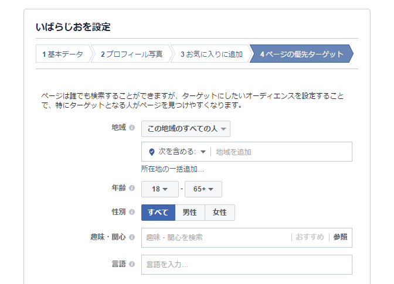This screenshot has height=284, width=394.
Task: Select 男性 gender option
Action: coord(190,213)
